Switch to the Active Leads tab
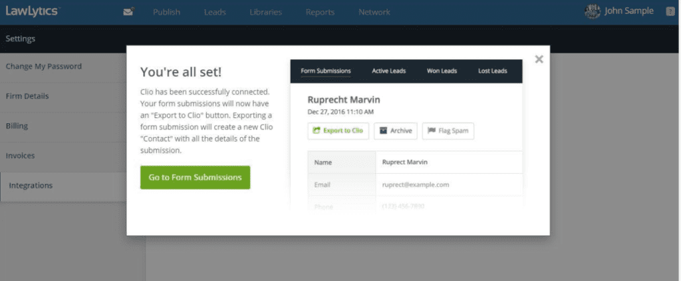 pyautogui.click(x=388, y=71)
